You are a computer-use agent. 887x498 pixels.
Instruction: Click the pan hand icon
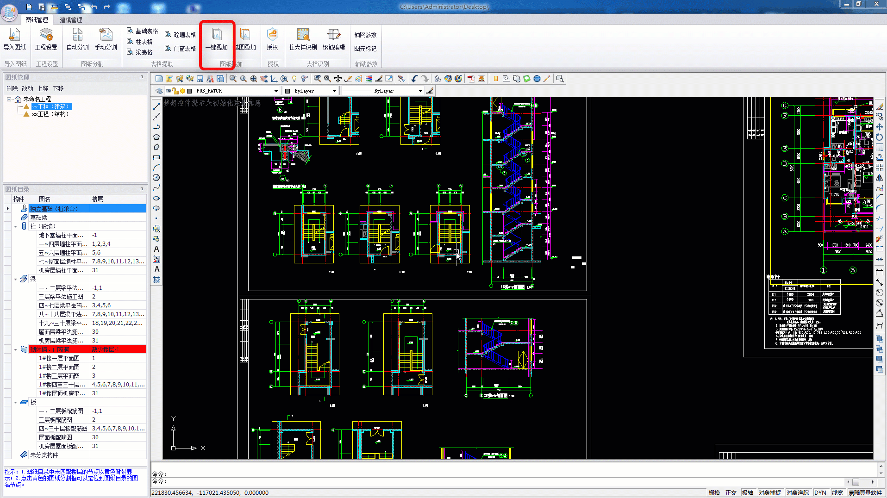click(x=264, y=79)
